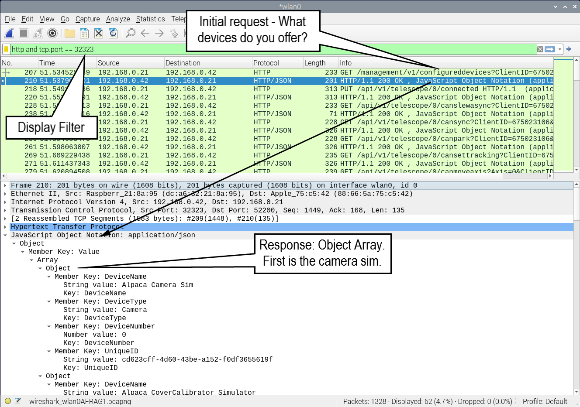Image resolution: width=580 pixels, height=407 pixels.
Task: Clear the display filter with the X button
Action: pyautogui.click(x=540, y=49)
